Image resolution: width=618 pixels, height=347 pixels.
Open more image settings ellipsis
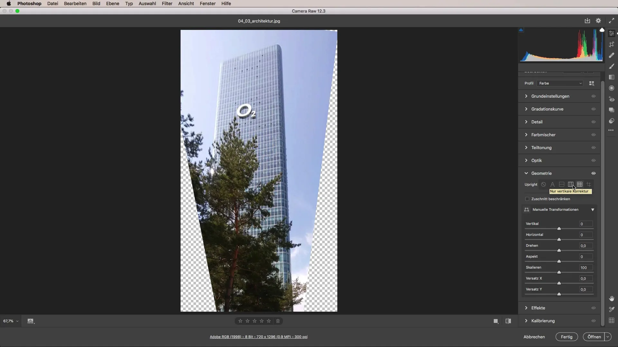(x=611, y=130)
